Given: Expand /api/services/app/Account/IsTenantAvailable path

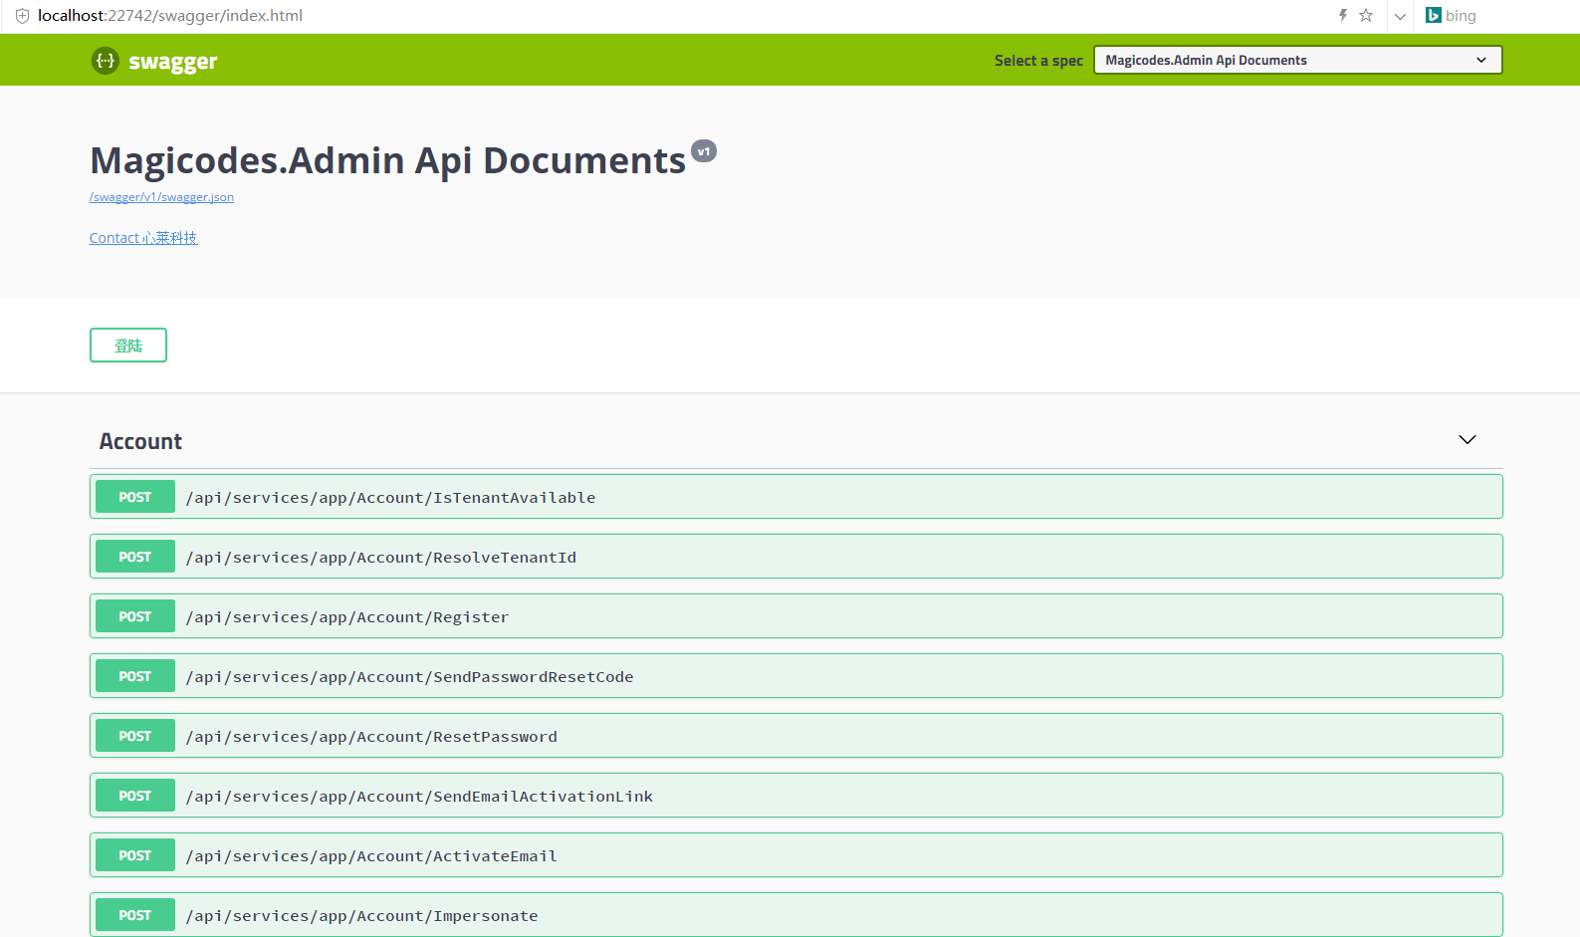Looking at the screenshot, I should click(390, 498).
